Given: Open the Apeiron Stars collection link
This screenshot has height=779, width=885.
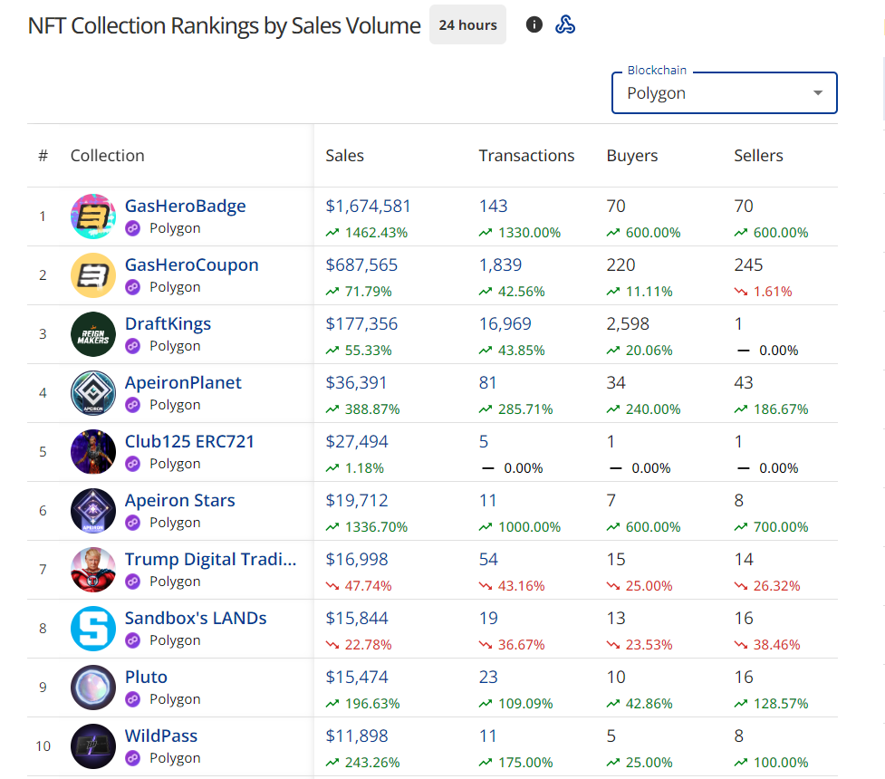Looking at the screenshot, I should (179, 500).
